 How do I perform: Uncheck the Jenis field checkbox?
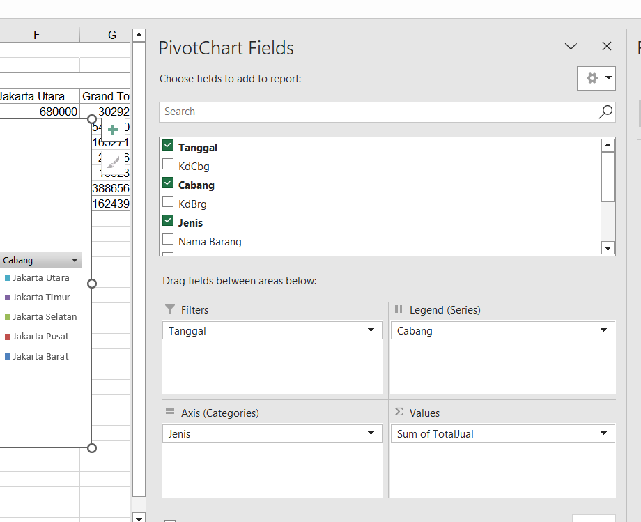click(168, 221)
